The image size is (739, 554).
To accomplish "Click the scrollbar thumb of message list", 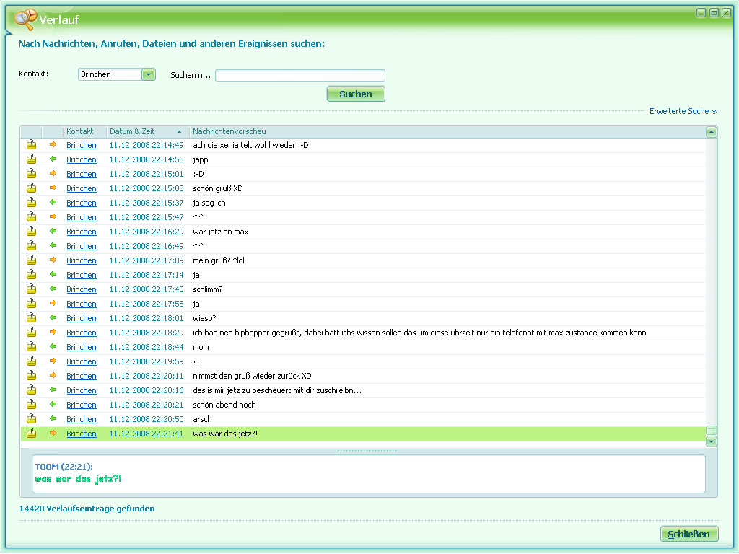I will (x=711, y=431).
